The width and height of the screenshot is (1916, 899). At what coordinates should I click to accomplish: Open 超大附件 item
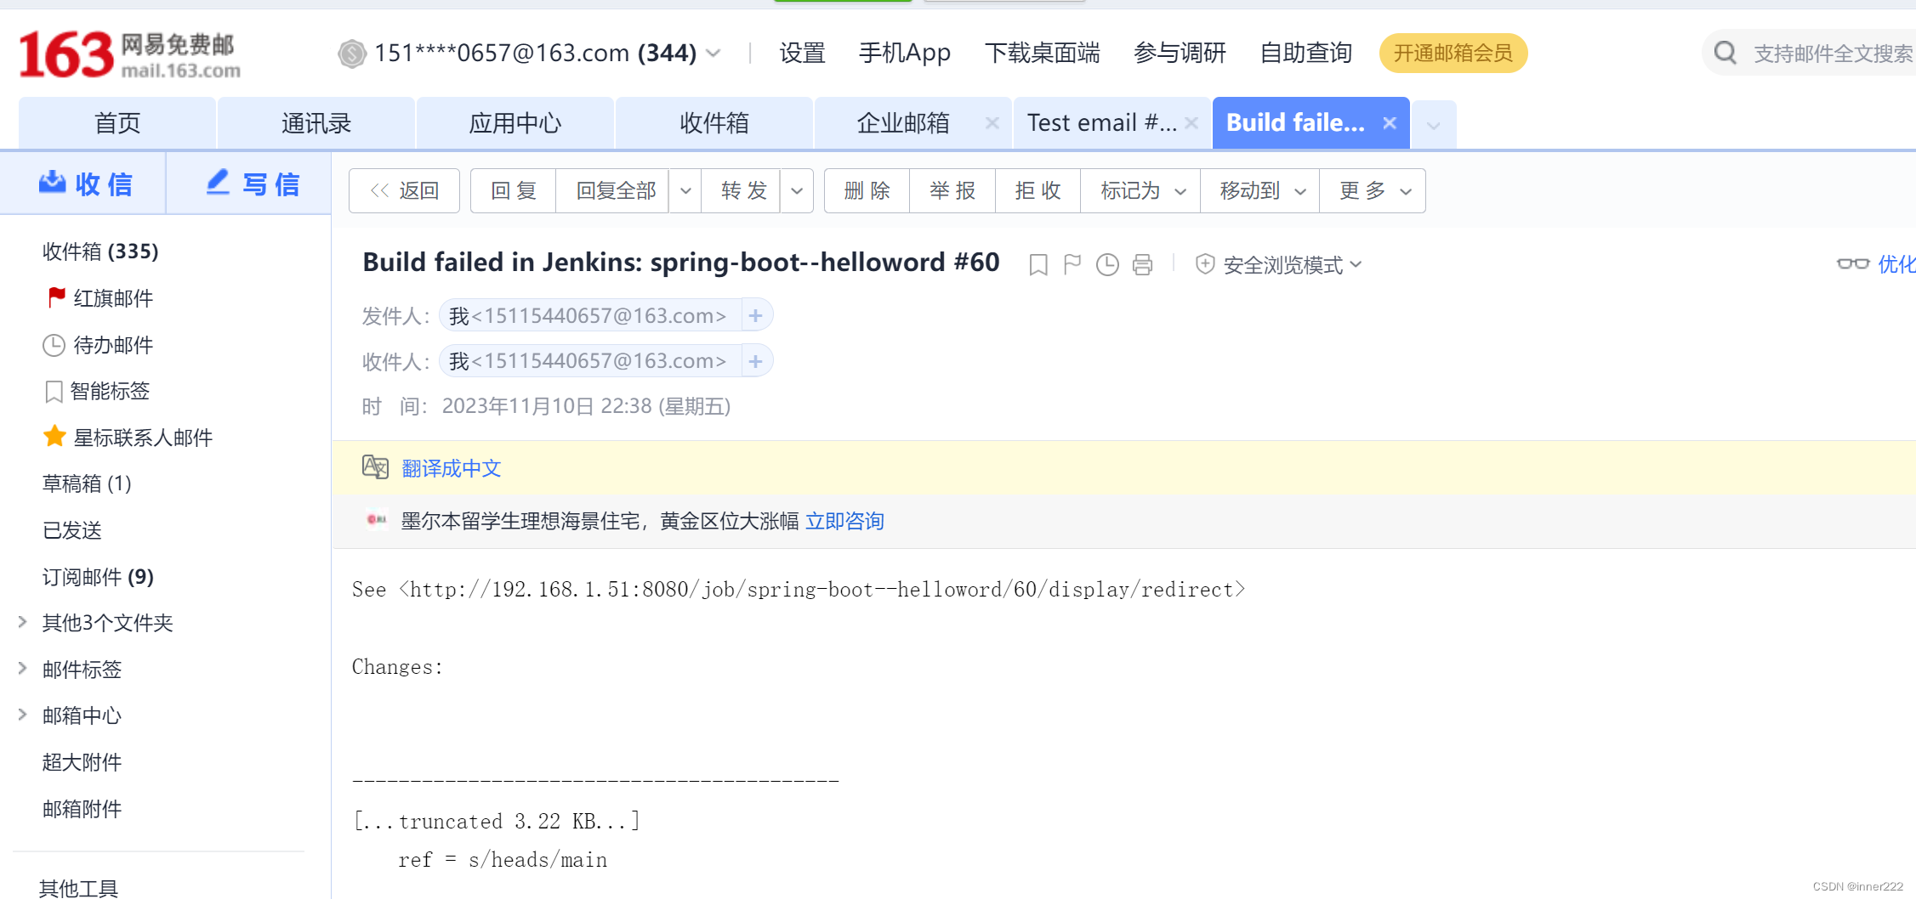(x=82, y=762)
